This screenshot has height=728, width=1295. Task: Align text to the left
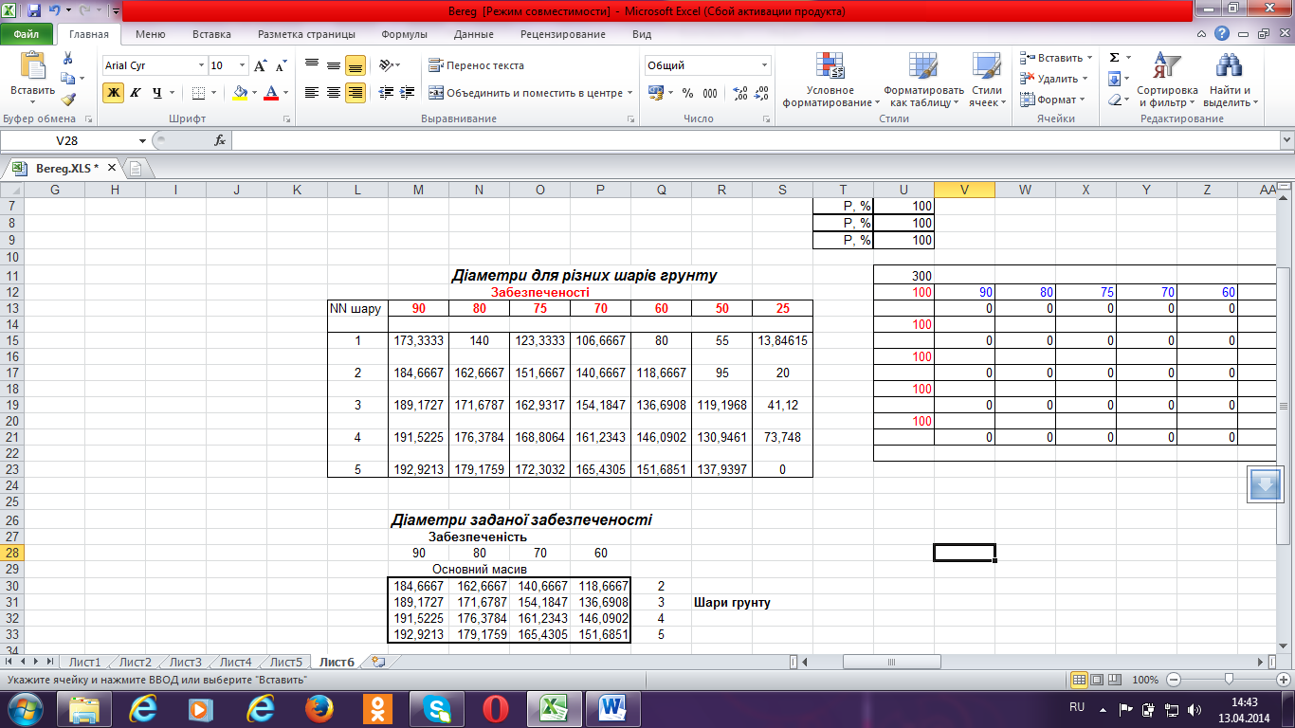[312, 93]
